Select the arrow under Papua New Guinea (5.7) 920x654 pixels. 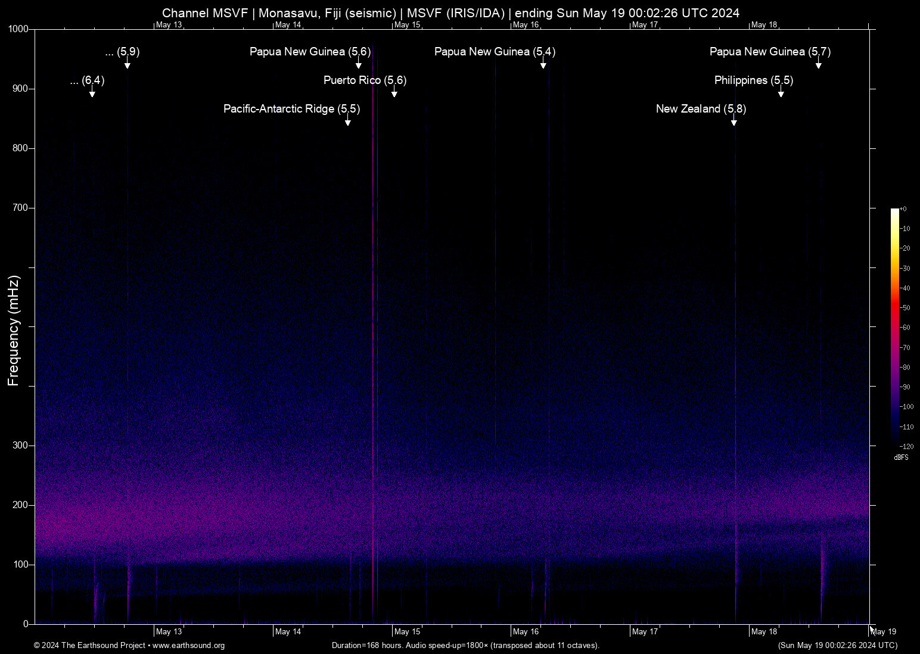pos(818,65)
